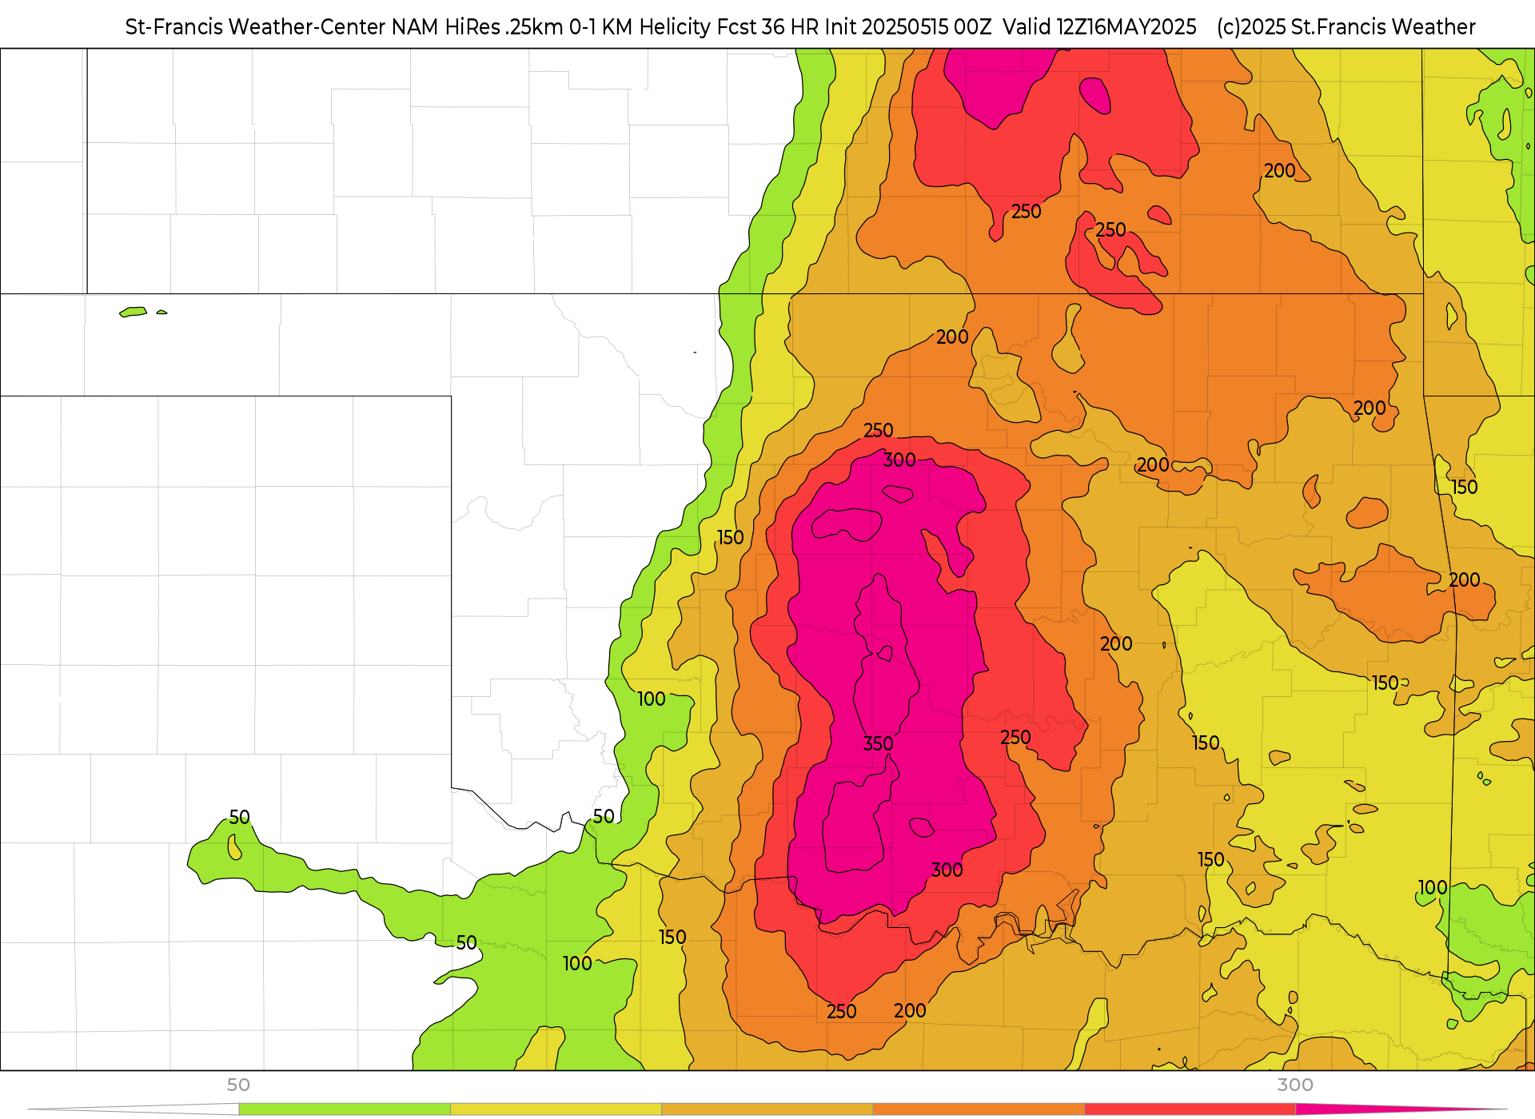
Task: Click "Fcst 36 HR" in the title
Action: click(x=767, y=27)
